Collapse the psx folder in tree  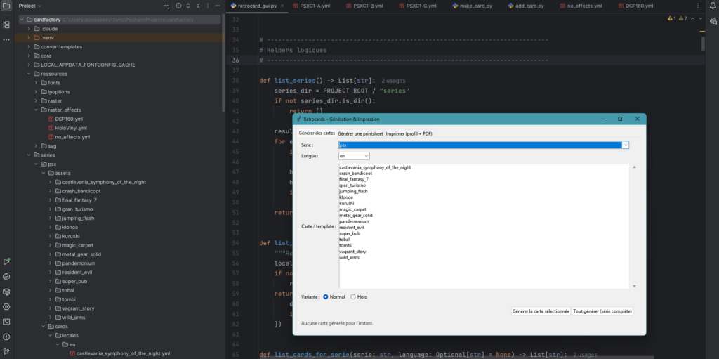37,164
